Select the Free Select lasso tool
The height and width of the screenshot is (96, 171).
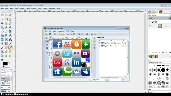pyautogui.click(x=10, y=15)
